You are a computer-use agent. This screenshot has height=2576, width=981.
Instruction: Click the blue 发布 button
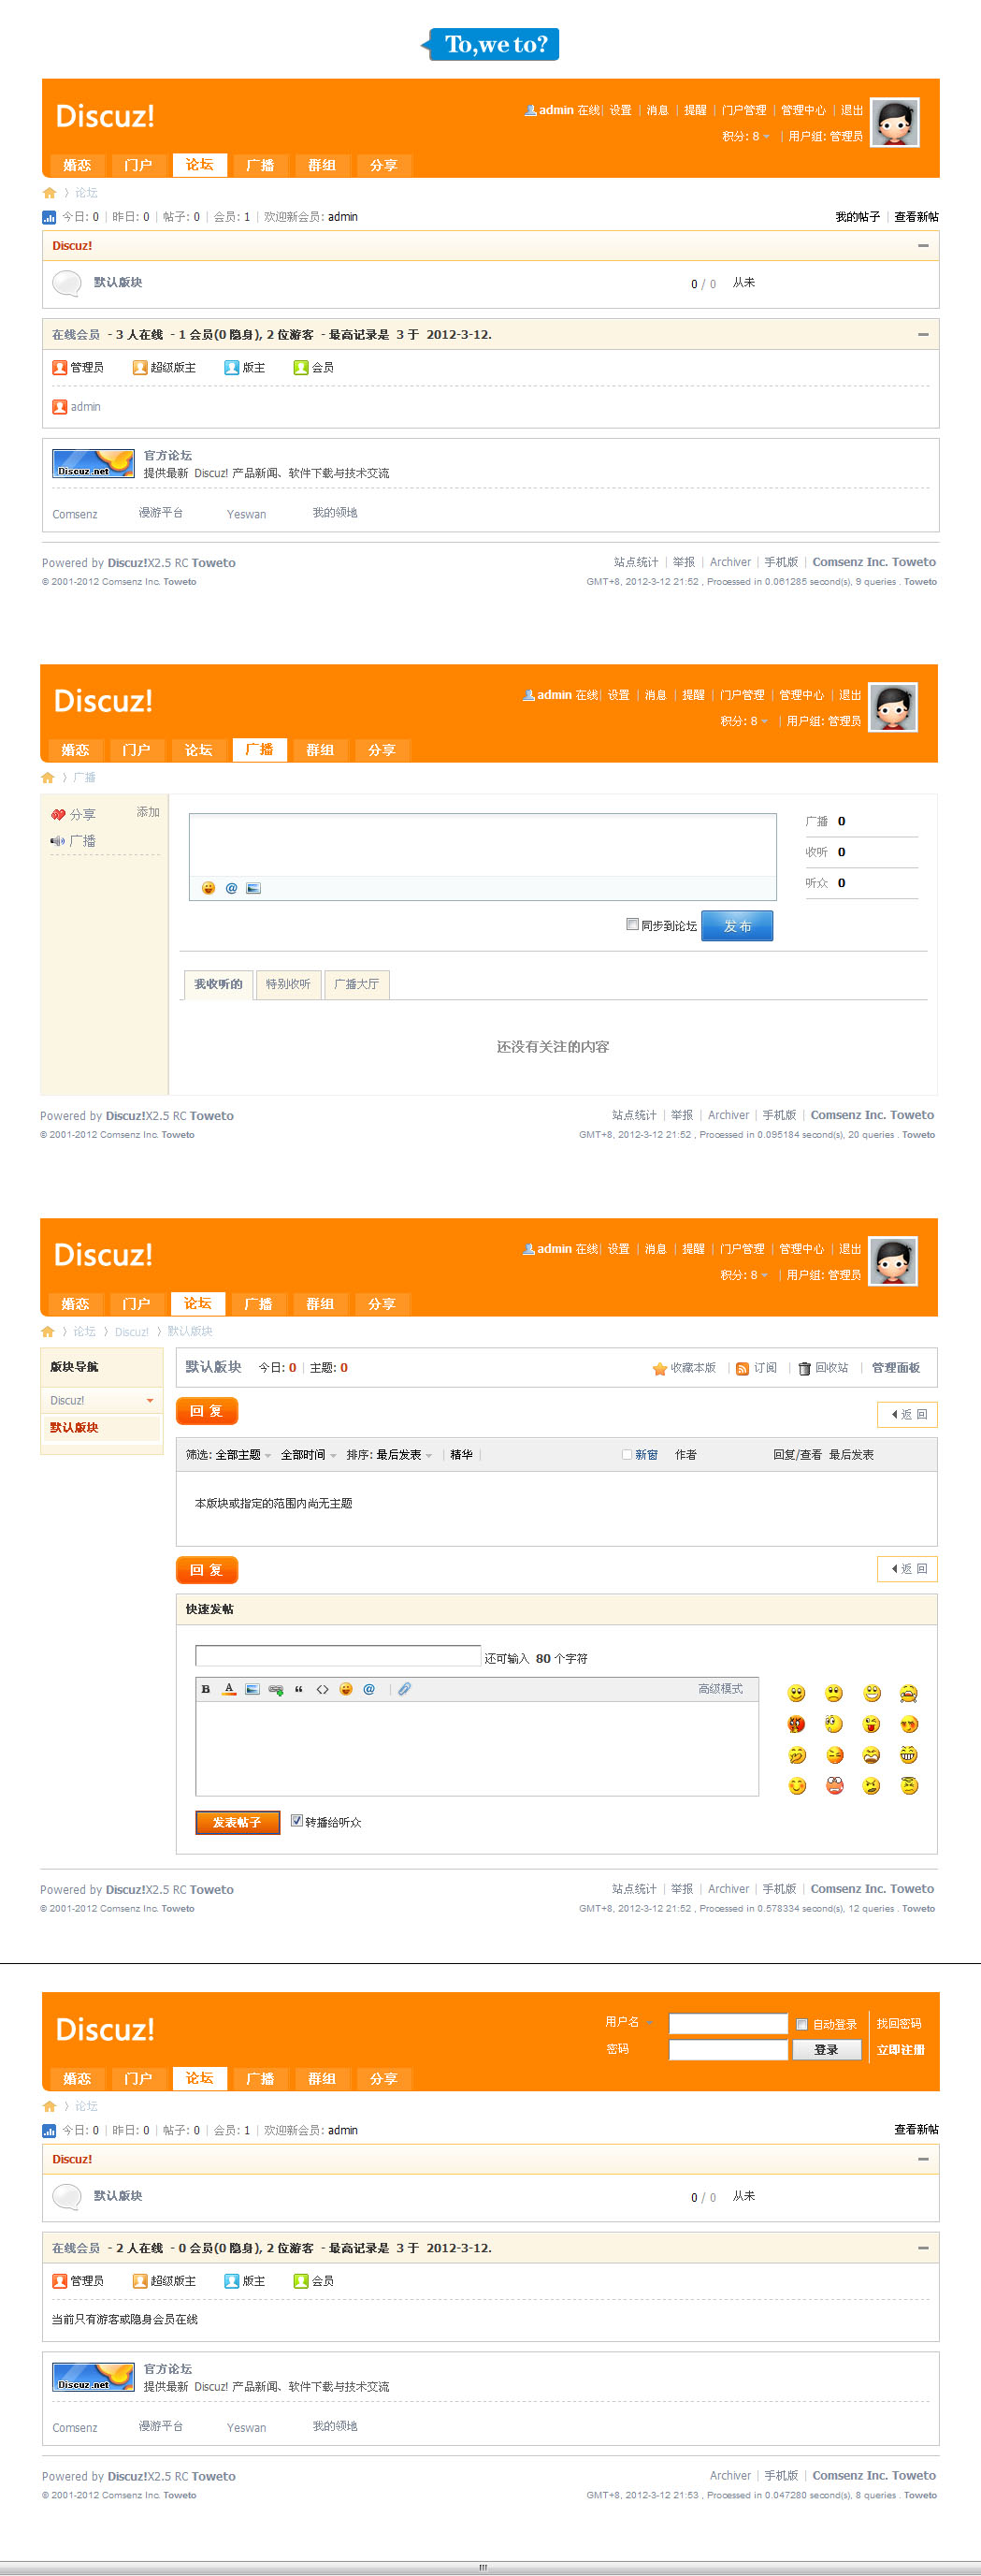[x=737, y=926]
